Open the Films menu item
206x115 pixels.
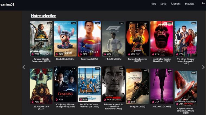[x=153, y=4]
